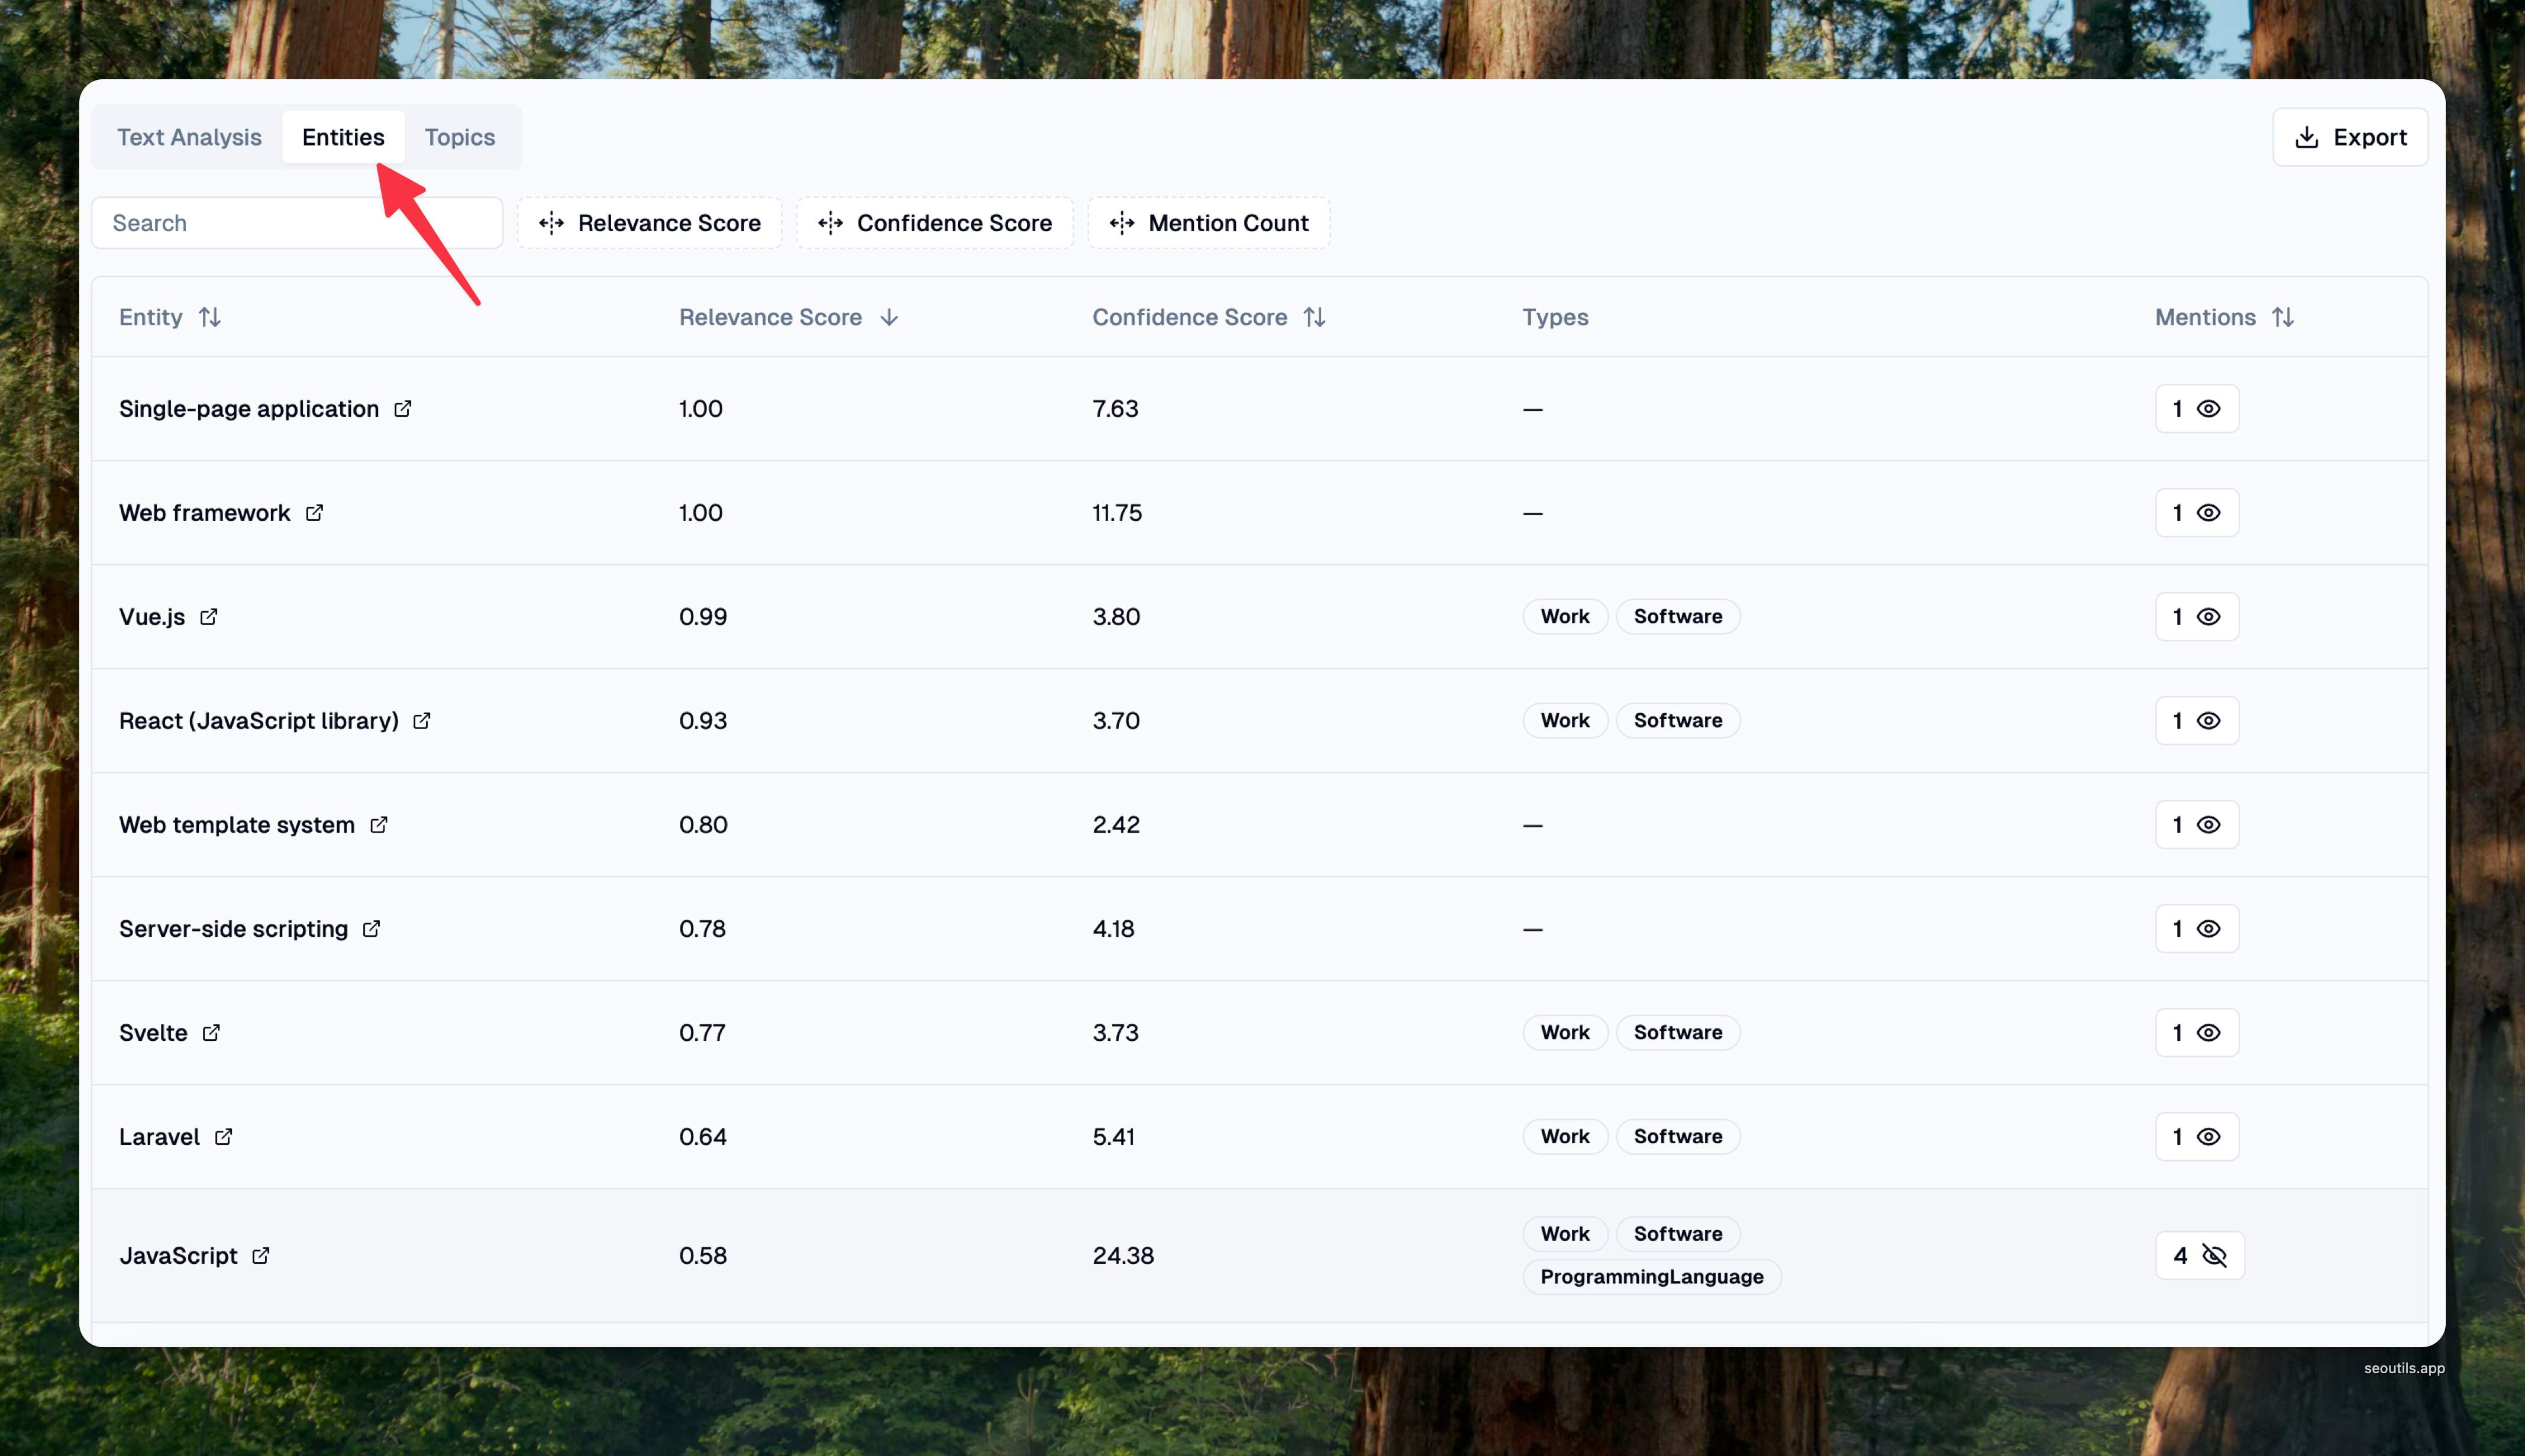Open the Laravel external link icon
This screenshot has height=1456, width=2525.
[x=223, y=1137]
